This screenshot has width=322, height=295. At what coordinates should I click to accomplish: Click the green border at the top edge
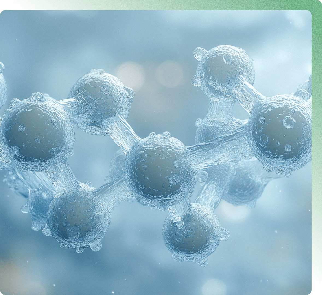(x=161, y=4)
